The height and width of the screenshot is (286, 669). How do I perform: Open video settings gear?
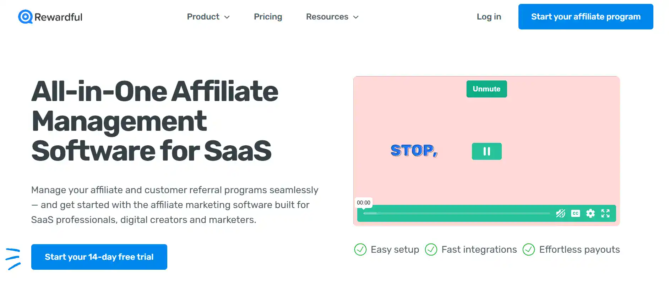(591, 213)
